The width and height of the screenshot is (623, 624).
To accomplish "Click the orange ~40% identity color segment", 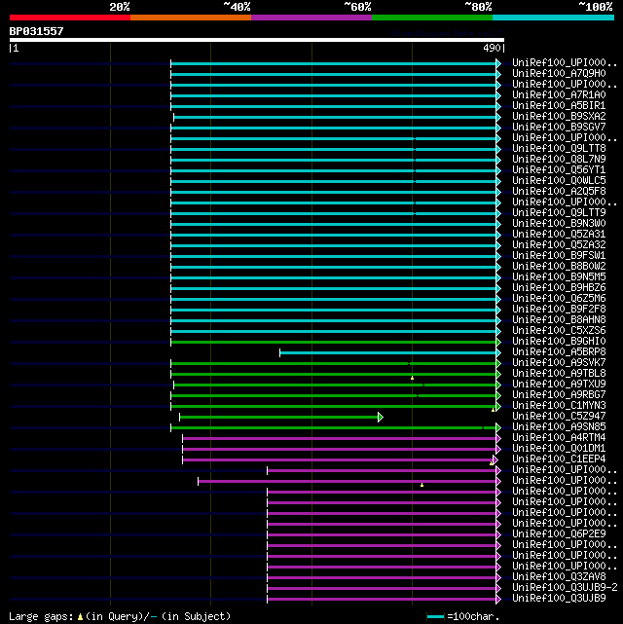I will coord(191,18).
